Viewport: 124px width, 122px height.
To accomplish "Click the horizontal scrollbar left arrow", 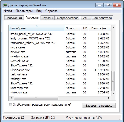I will click(x=11, y=98).
